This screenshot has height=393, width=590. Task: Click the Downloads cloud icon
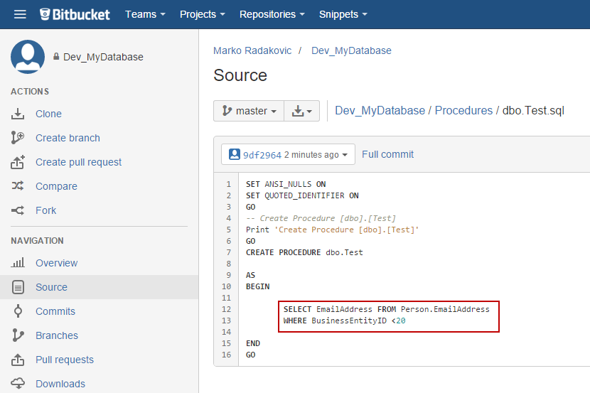(x=18, y=384)
